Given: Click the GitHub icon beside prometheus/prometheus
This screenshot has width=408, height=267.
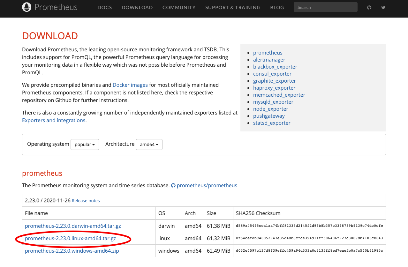Looking at the screenshot, I should 173,185.
